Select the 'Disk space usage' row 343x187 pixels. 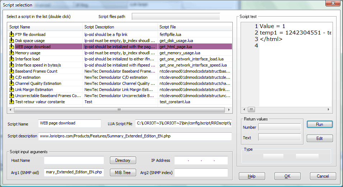tap(120, 41)
